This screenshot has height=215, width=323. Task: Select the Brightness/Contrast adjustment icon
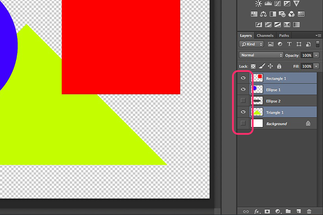tap(258, 4)
